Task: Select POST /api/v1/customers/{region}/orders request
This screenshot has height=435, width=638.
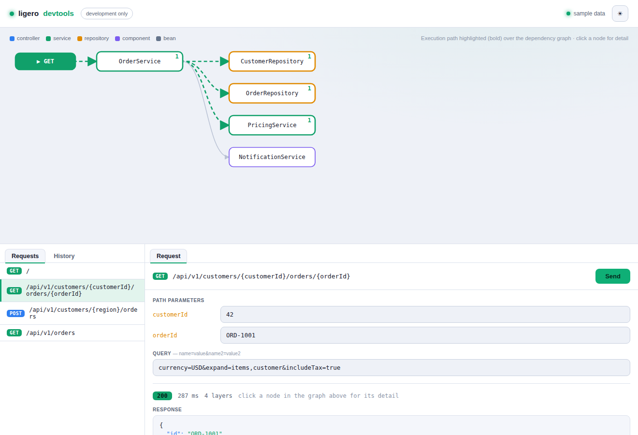Action: 72,313
